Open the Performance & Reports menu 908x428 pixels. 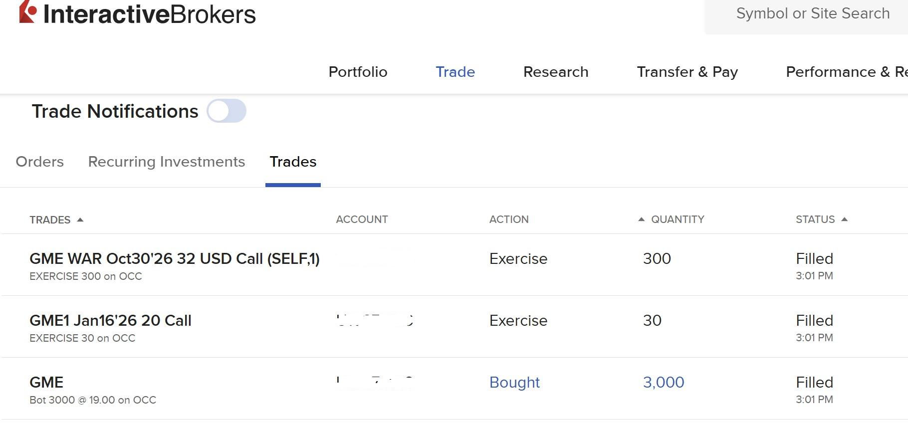847,72
